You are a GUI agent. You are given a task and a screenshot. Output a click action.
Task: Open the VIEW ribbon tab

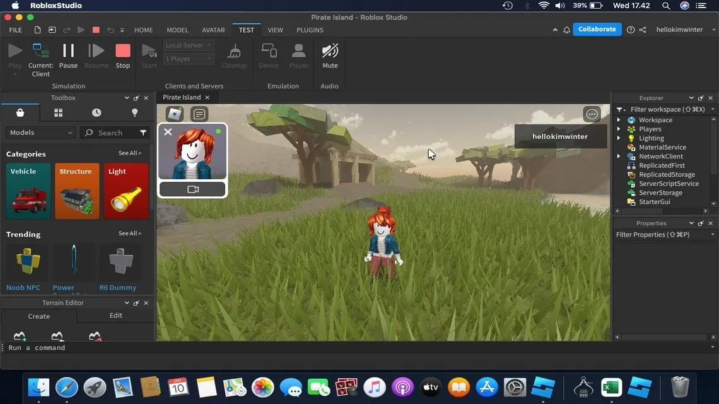[275, 30]
